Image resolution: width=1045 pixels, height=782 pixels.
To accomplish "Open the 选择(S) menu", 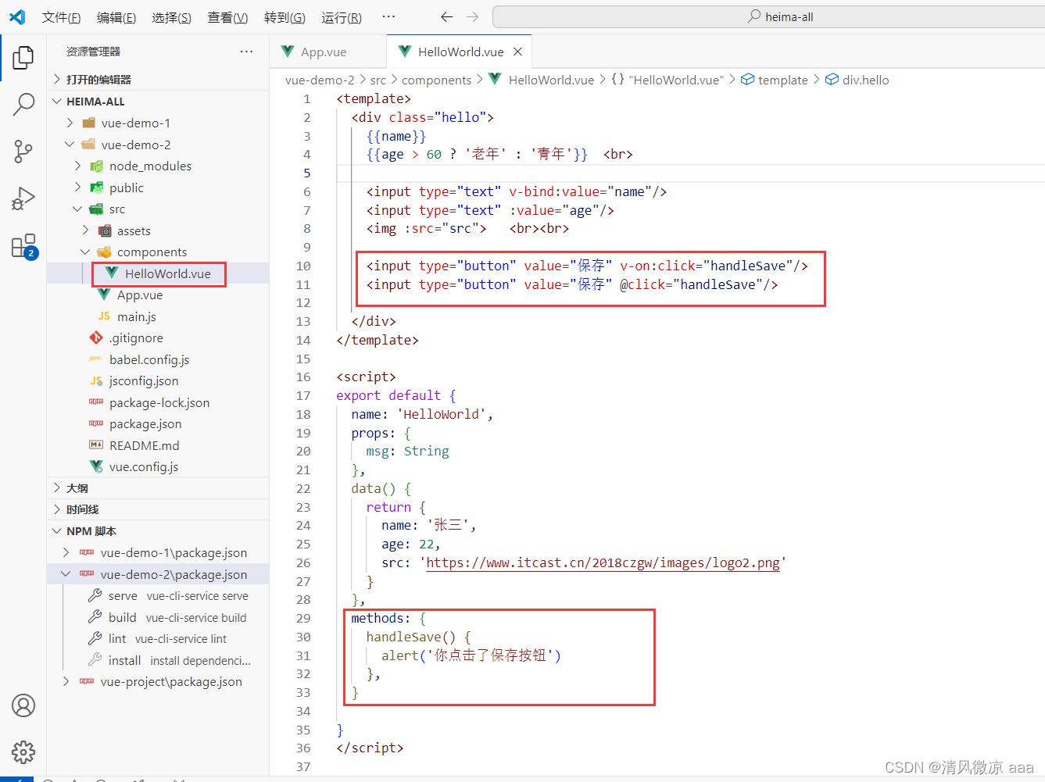I will (171, 17).
